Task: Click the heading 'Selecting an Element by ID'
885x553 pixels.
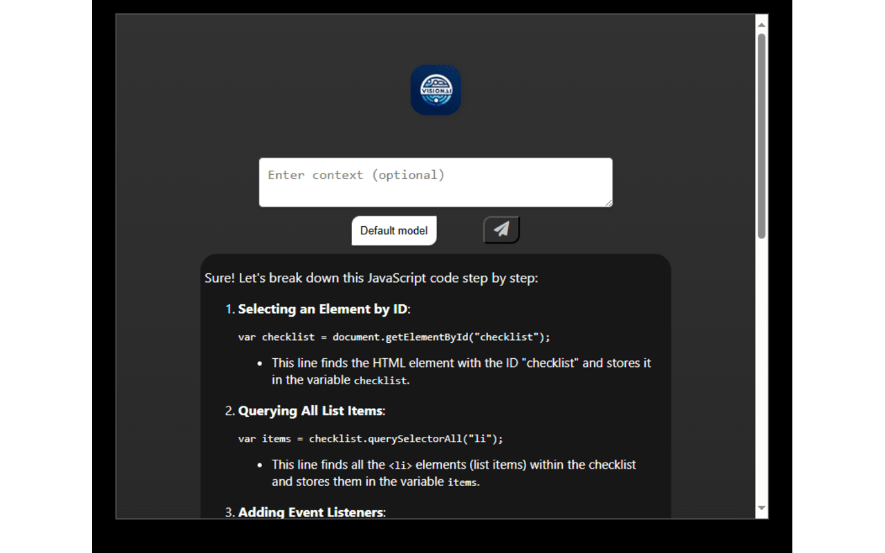Action: (323, 309)
